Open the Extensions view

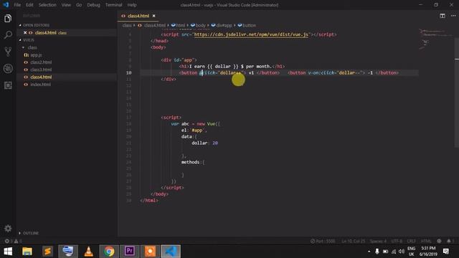(x=8, y=85)
